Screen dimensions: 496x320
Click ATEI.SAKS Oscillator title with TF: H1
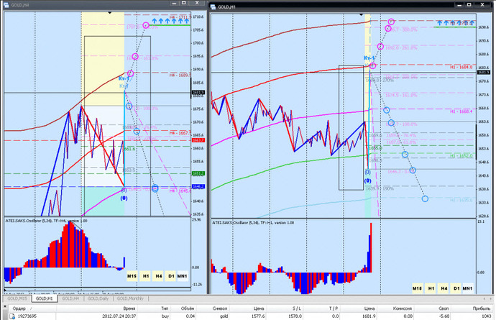click(253, 223)
